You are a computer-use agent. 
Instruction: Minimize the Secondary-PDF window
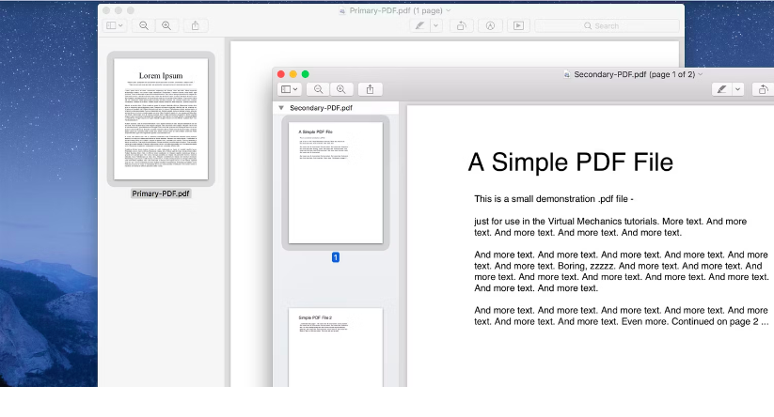tap(293, 74)
